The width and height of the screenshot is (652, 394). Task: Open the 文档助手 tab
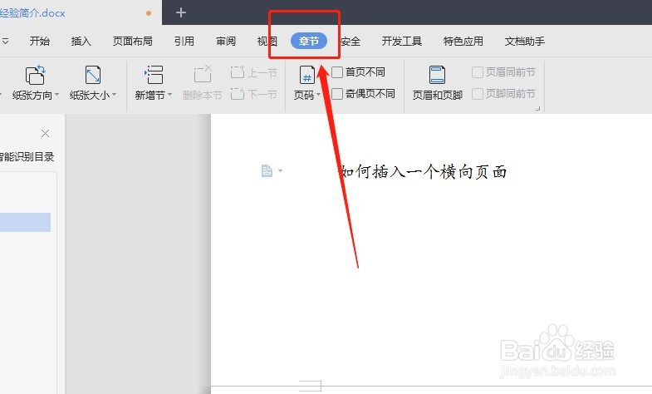(x=525, y=42)
